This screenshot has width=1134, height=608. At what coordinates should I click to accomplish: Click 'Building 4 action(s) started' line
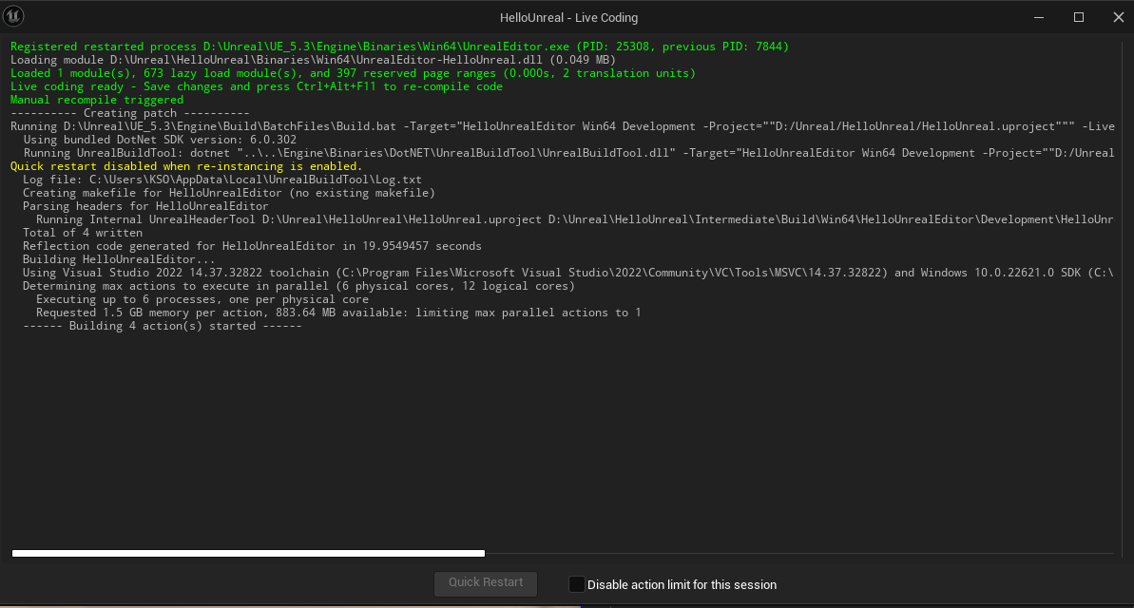coord(162,325)
